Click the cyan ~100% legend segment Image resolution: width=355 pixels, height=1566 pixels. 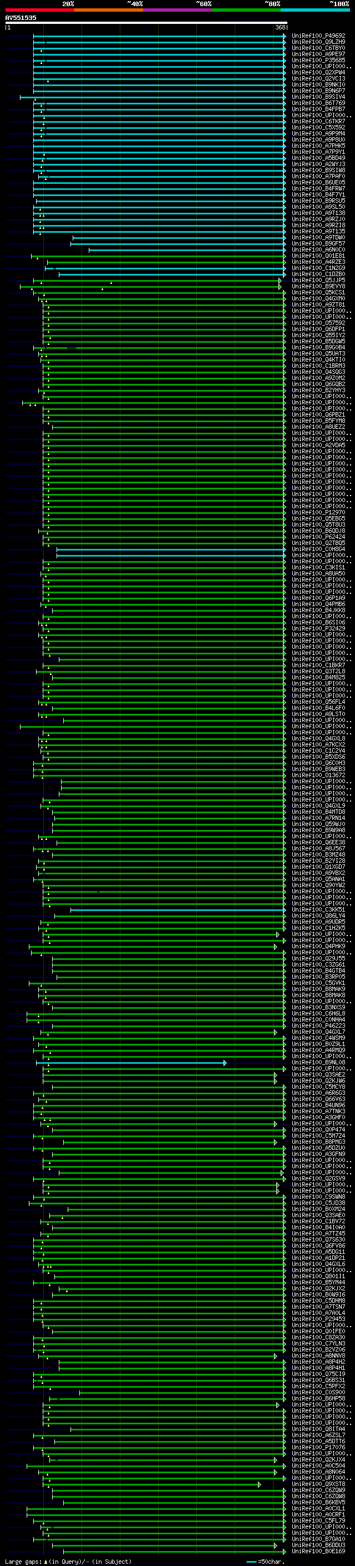click(315, 10)
